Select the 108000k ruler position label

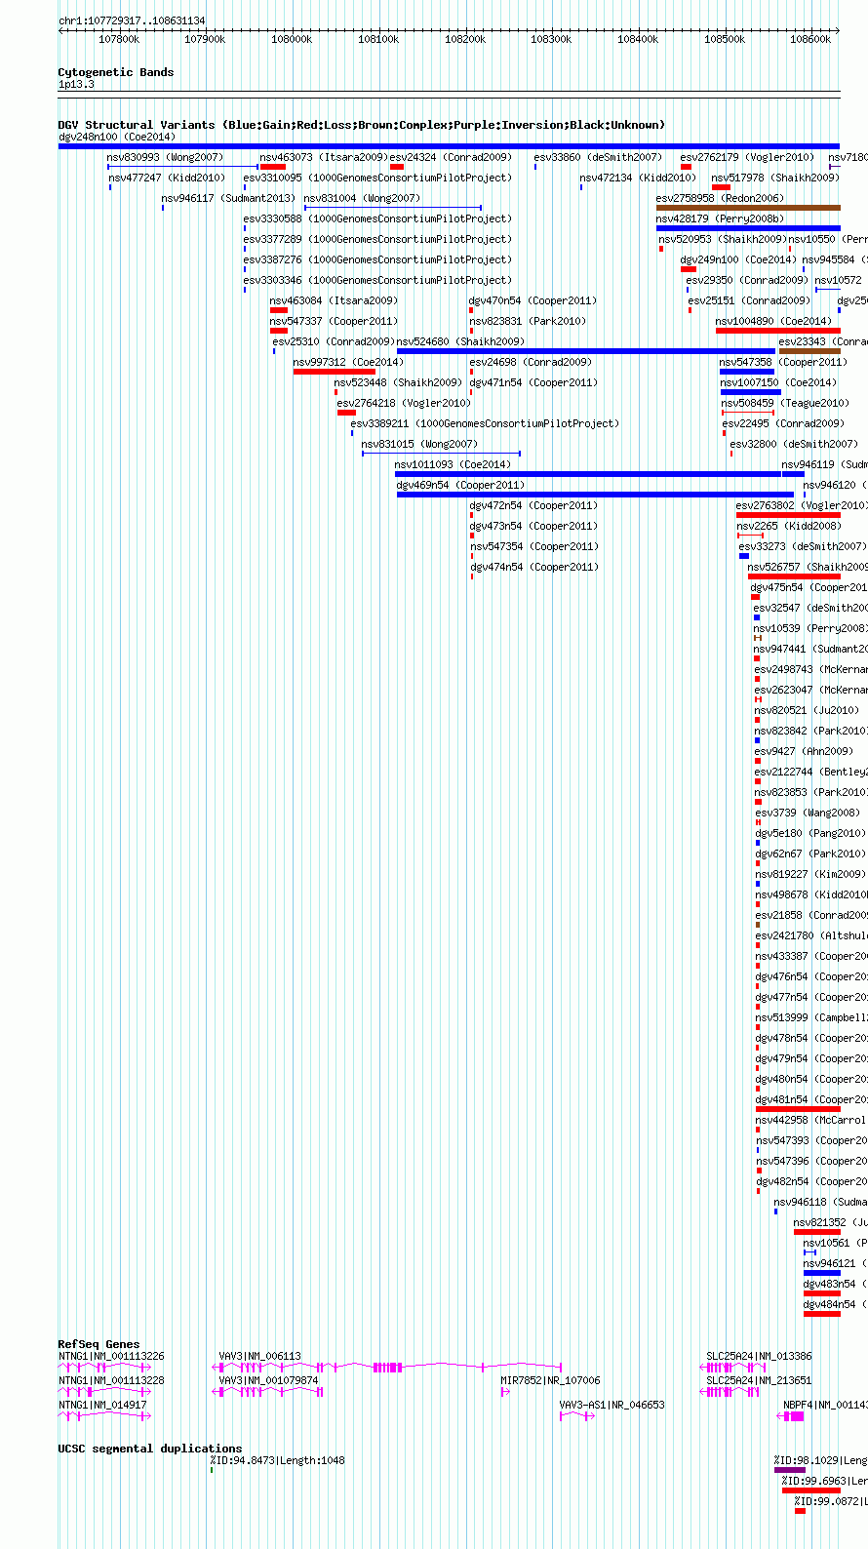tap(292, 39)
